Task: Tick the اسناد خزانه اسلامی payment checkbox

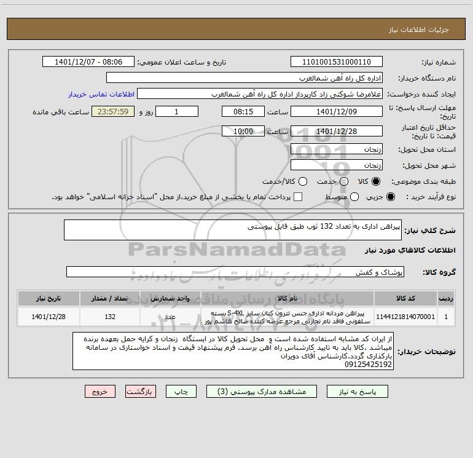Action: pos(298,197)
